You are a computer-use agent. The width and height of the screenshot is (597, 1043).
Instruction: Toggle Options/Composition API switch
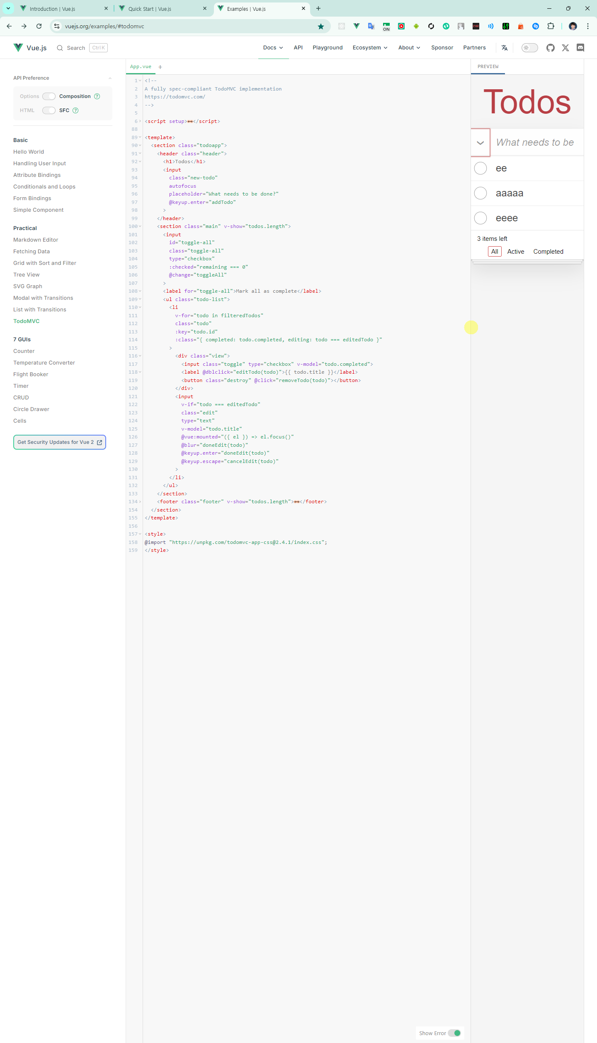(49, 96)
